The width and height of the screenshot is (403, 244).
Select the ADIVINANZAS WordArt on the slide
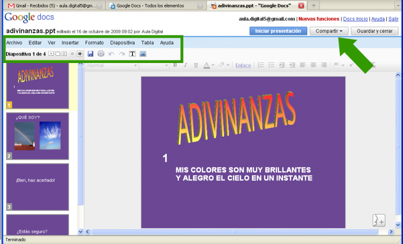pyautogui.click(x=236, y=118)
